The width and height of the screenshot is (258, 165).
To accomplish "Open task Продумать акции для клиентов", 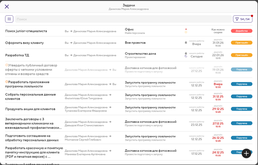I will pos(30,109).
